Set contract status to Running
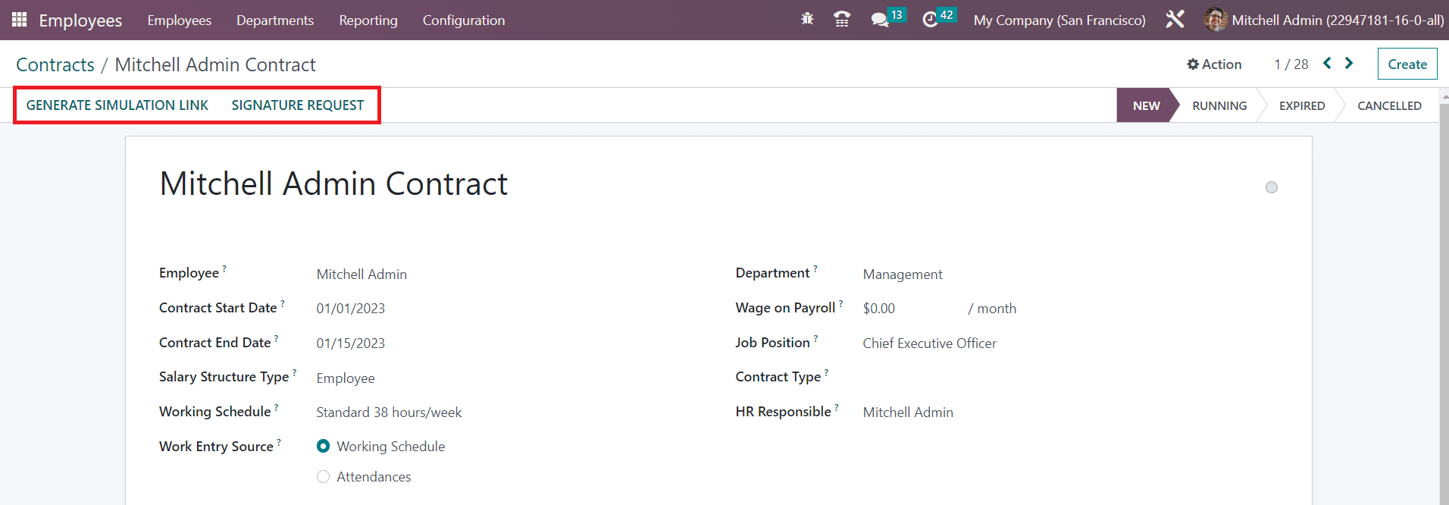The image size is (1449, 505). (x=1219, y=106)
